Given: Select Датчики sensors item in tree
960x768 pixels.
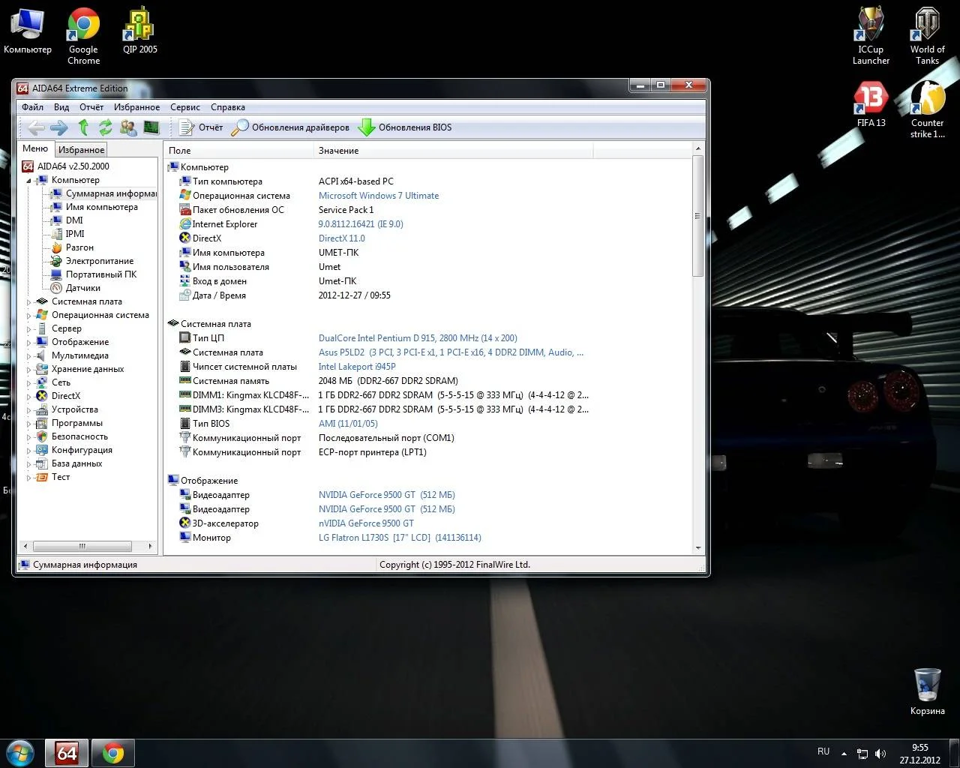Looking at the screenshot, I should [82, 288].
